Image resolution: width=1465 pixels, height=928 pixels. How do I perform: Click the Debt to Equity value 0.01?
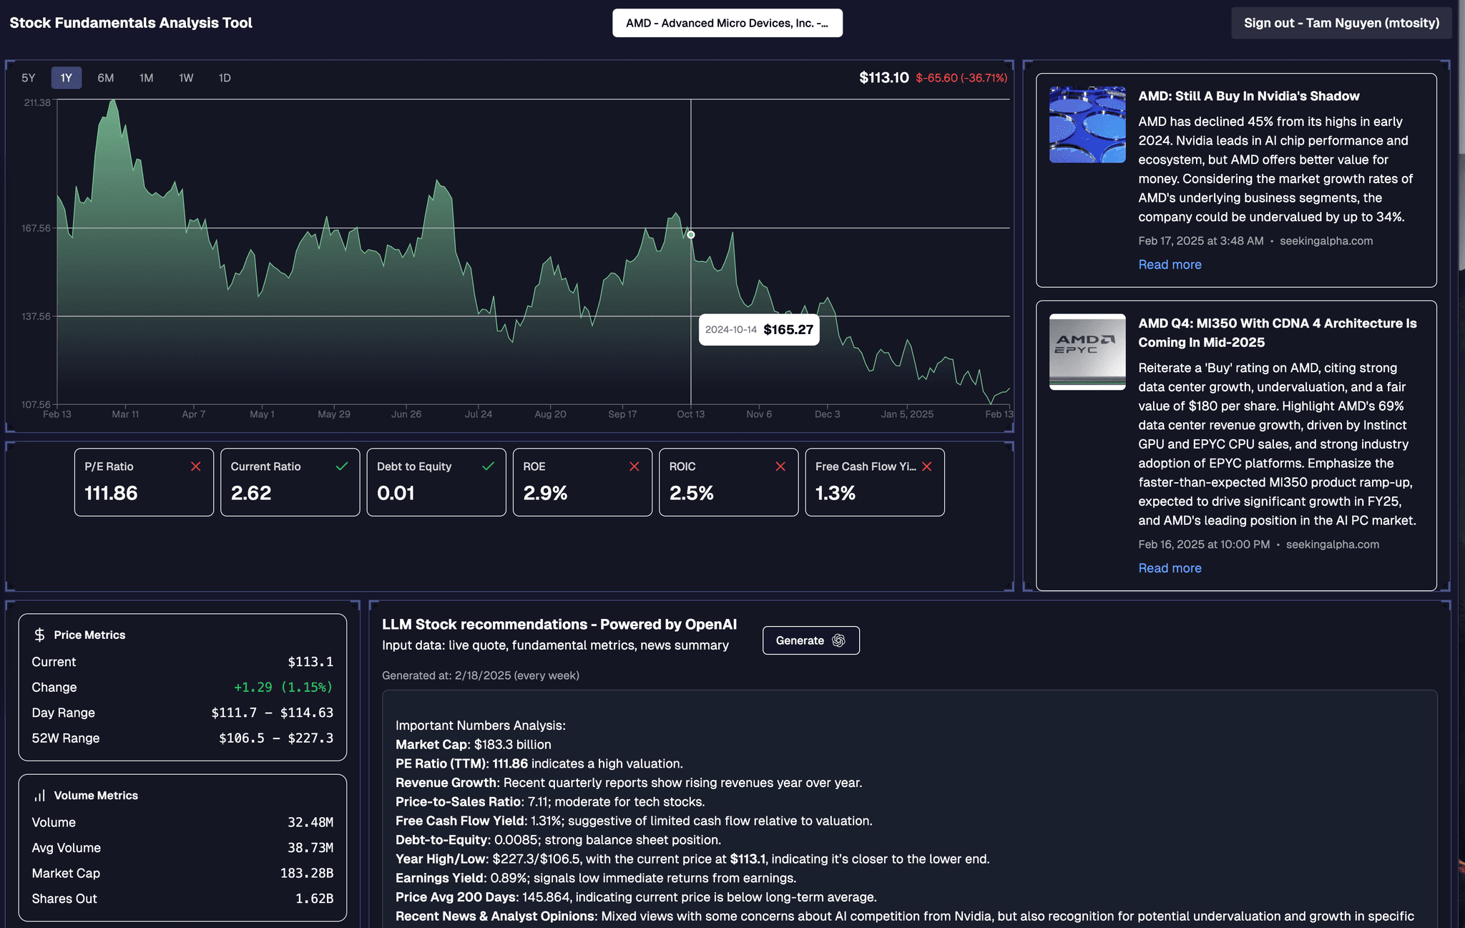(x=396, y=494)
